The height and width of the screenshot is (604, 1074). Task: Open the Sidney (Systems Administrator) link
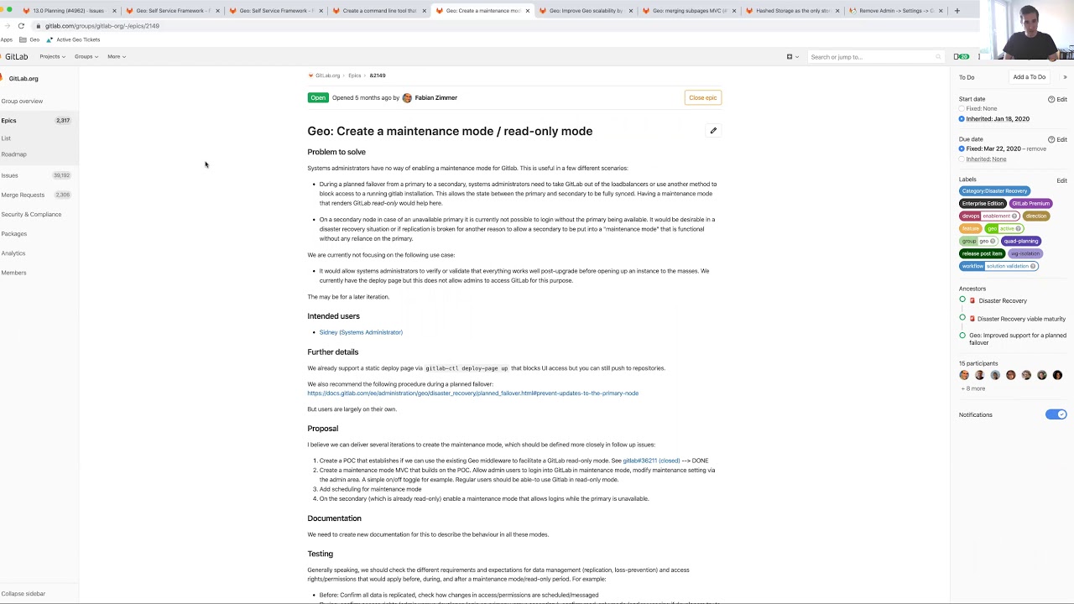pos(361,332)
